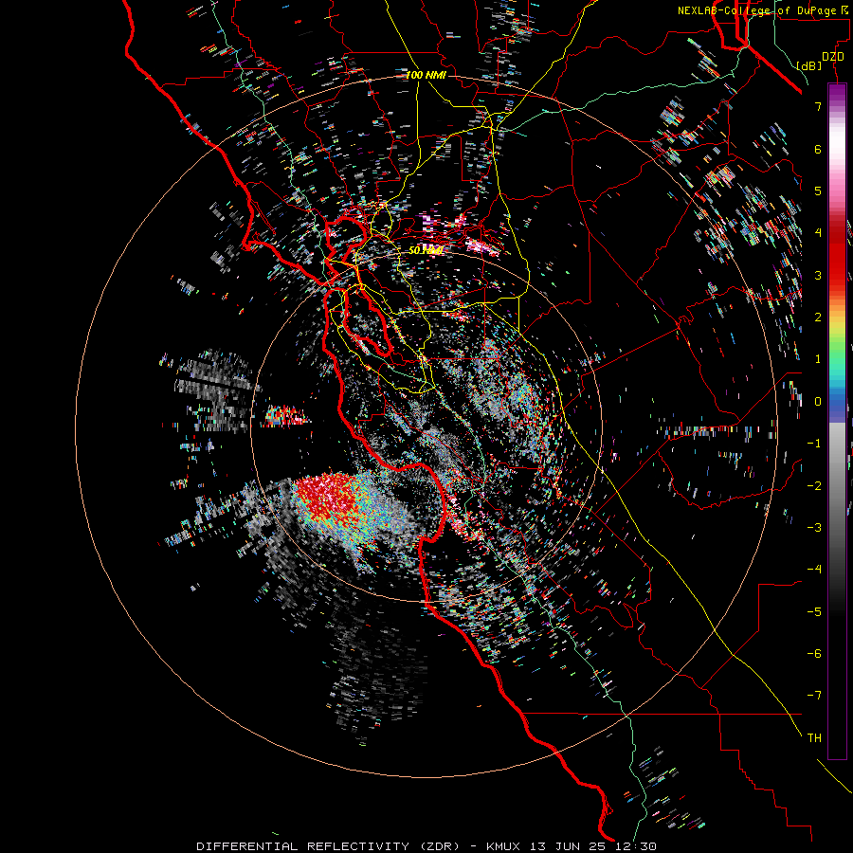The height and width of the screenshot is (853, 853).
Task: Click the "2" value on the color scale
Action: point(818,318)
